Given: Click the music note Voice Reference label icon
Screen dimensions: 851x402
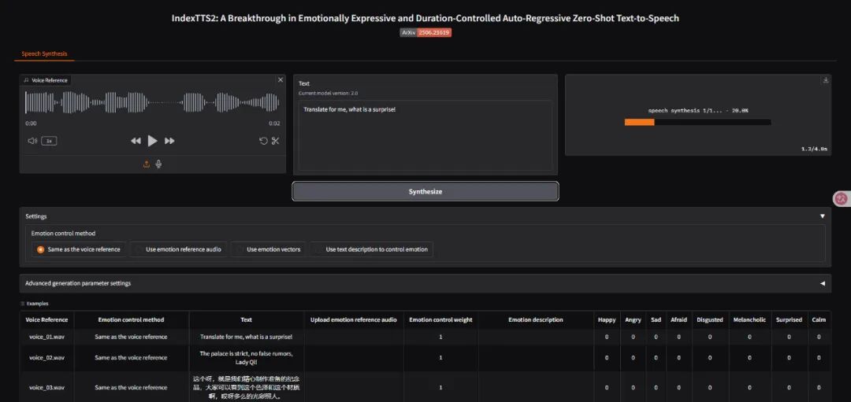Looking at the screenshot, I should coord(27,80).
